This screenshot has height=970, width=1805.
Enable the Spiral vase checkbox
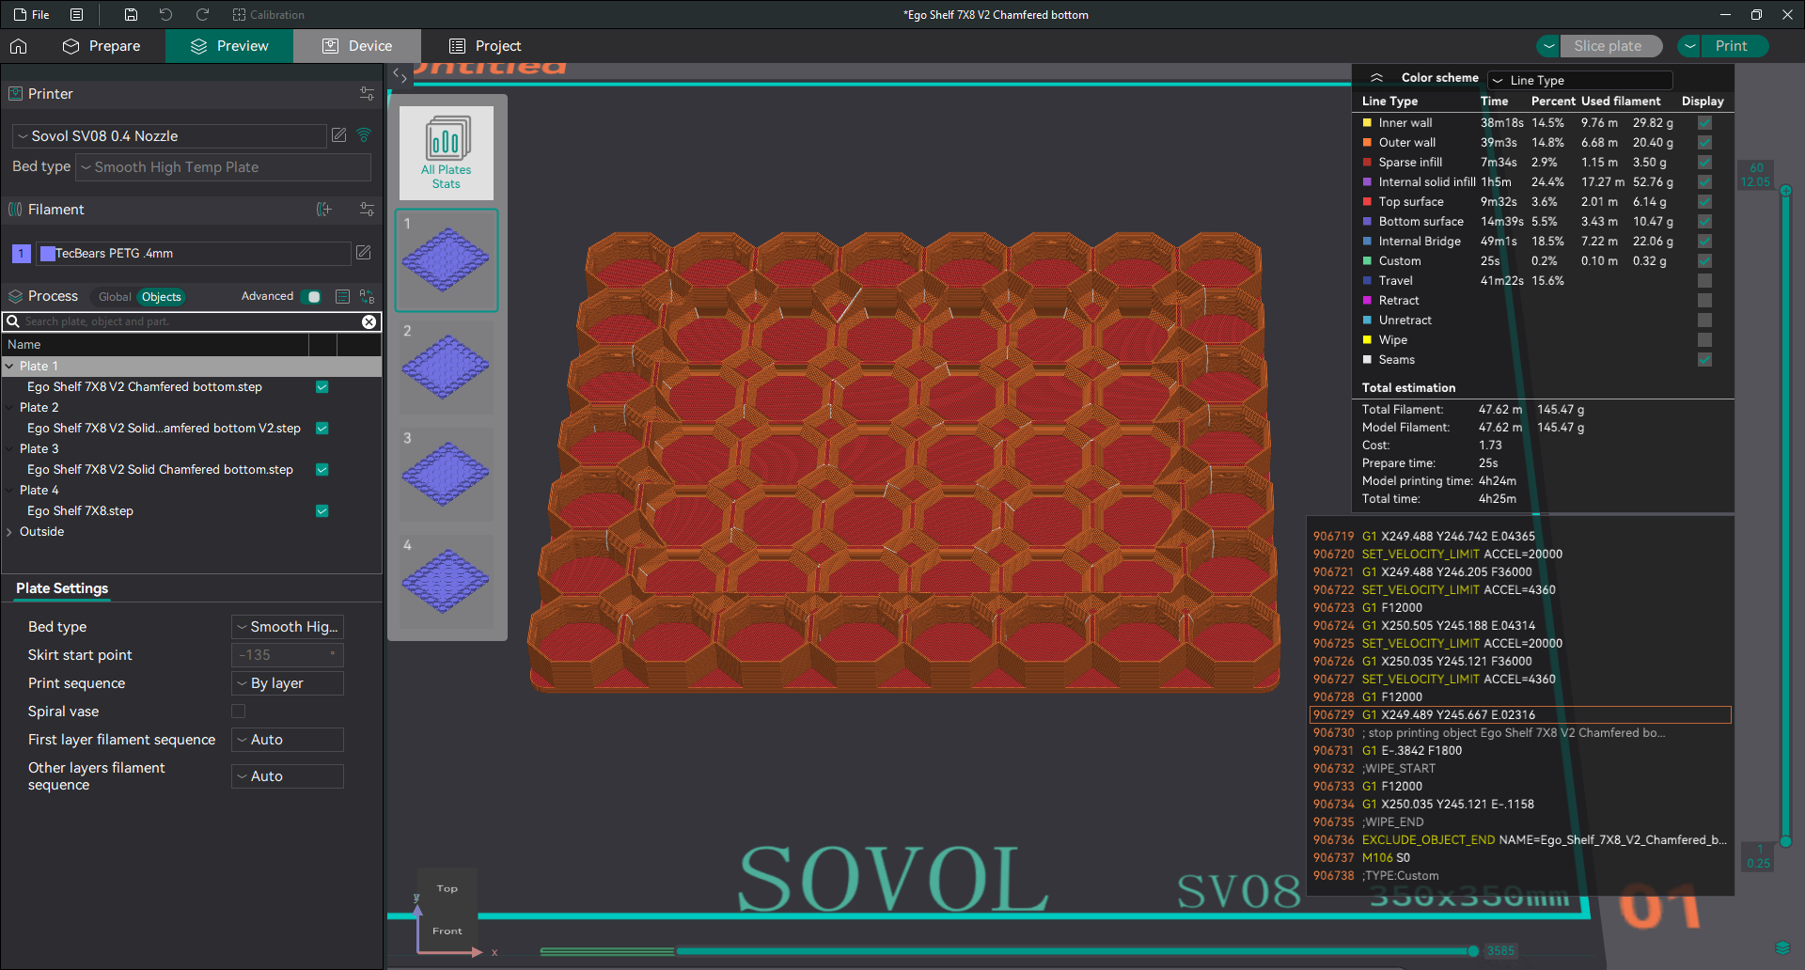pos(239,712)
